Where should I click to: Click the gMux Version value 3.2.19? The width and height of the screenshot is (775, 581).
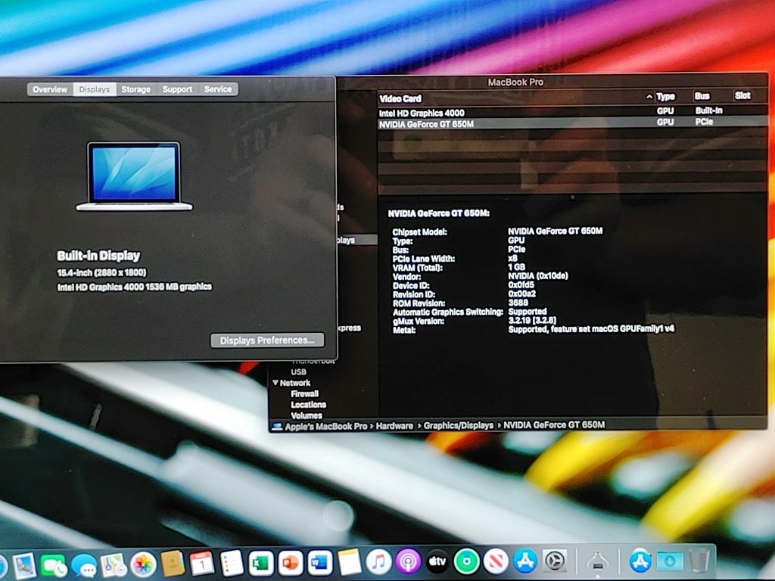pos(532,321)
